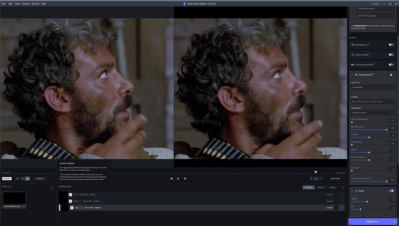Viewport: 399px width, 226px height.
Task: Collapse the Enhancement section chevron
Action: tap(353, 75)
